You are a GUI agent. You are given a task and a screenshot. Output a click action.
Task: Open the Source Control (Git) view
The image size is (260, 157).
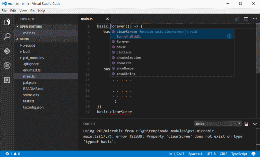click(x=7, y=51)
